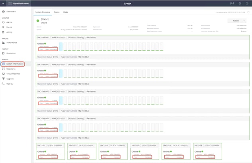
Task: Click the Upgrade arrow icon
Action: click(x=3, y=79)
